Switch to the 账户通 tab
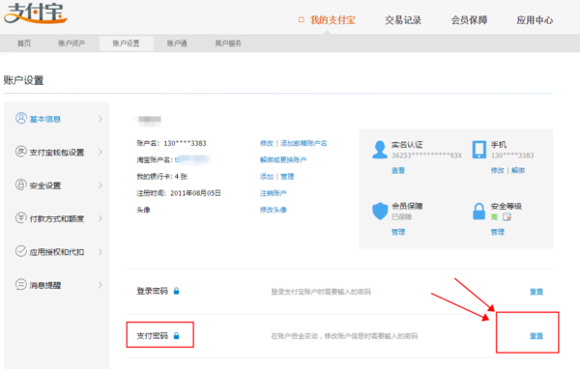The image size is (580, 369). (x=177, y=43)
